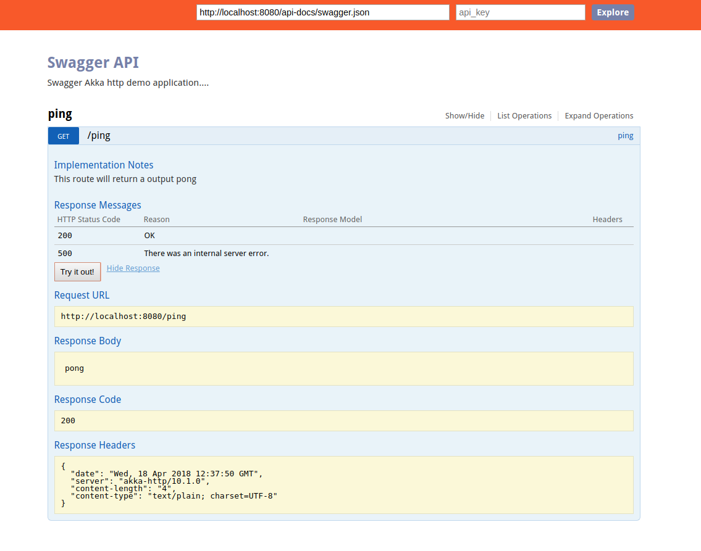Click the ping section heading
Image resolution: width=701 pixels, height=551 pixels.
coord(60,114)
